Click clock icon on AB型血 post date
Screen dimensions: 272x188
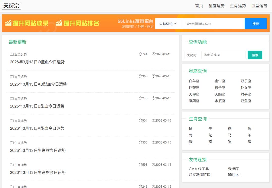[153, 76]
